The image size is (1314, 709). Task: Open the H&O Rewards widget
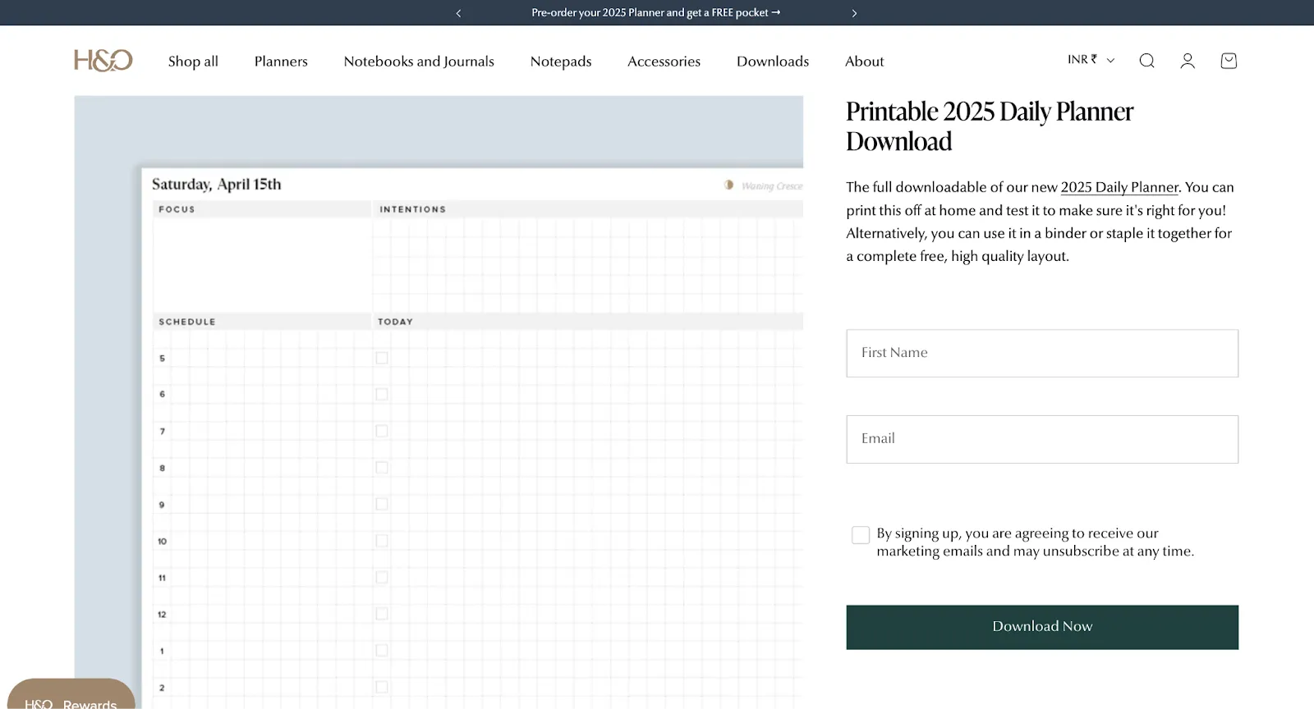coord(71,695)
